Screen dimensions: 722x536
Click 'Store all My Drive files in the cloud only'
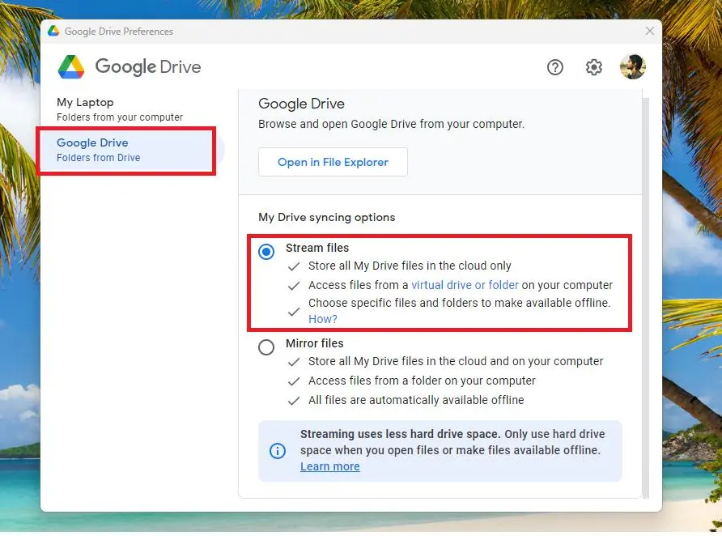[x=410, y=266]
